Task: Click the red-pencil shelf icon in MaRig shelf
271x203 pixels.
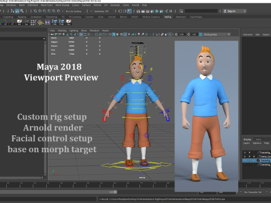Action: click(19, 22)
